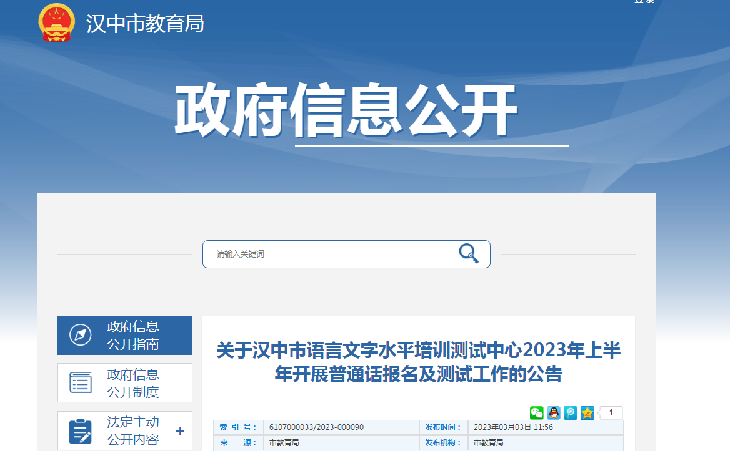Share the article via WeChat icon

tap(537, 412)
